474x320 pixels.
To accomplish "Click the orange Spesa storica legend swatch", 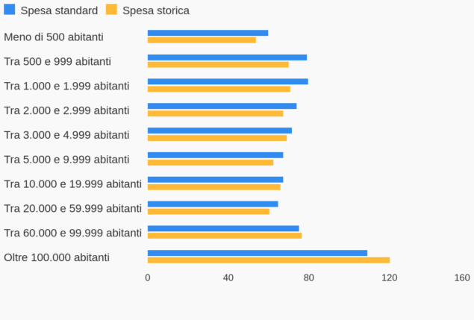I will (x=111, y=10).
